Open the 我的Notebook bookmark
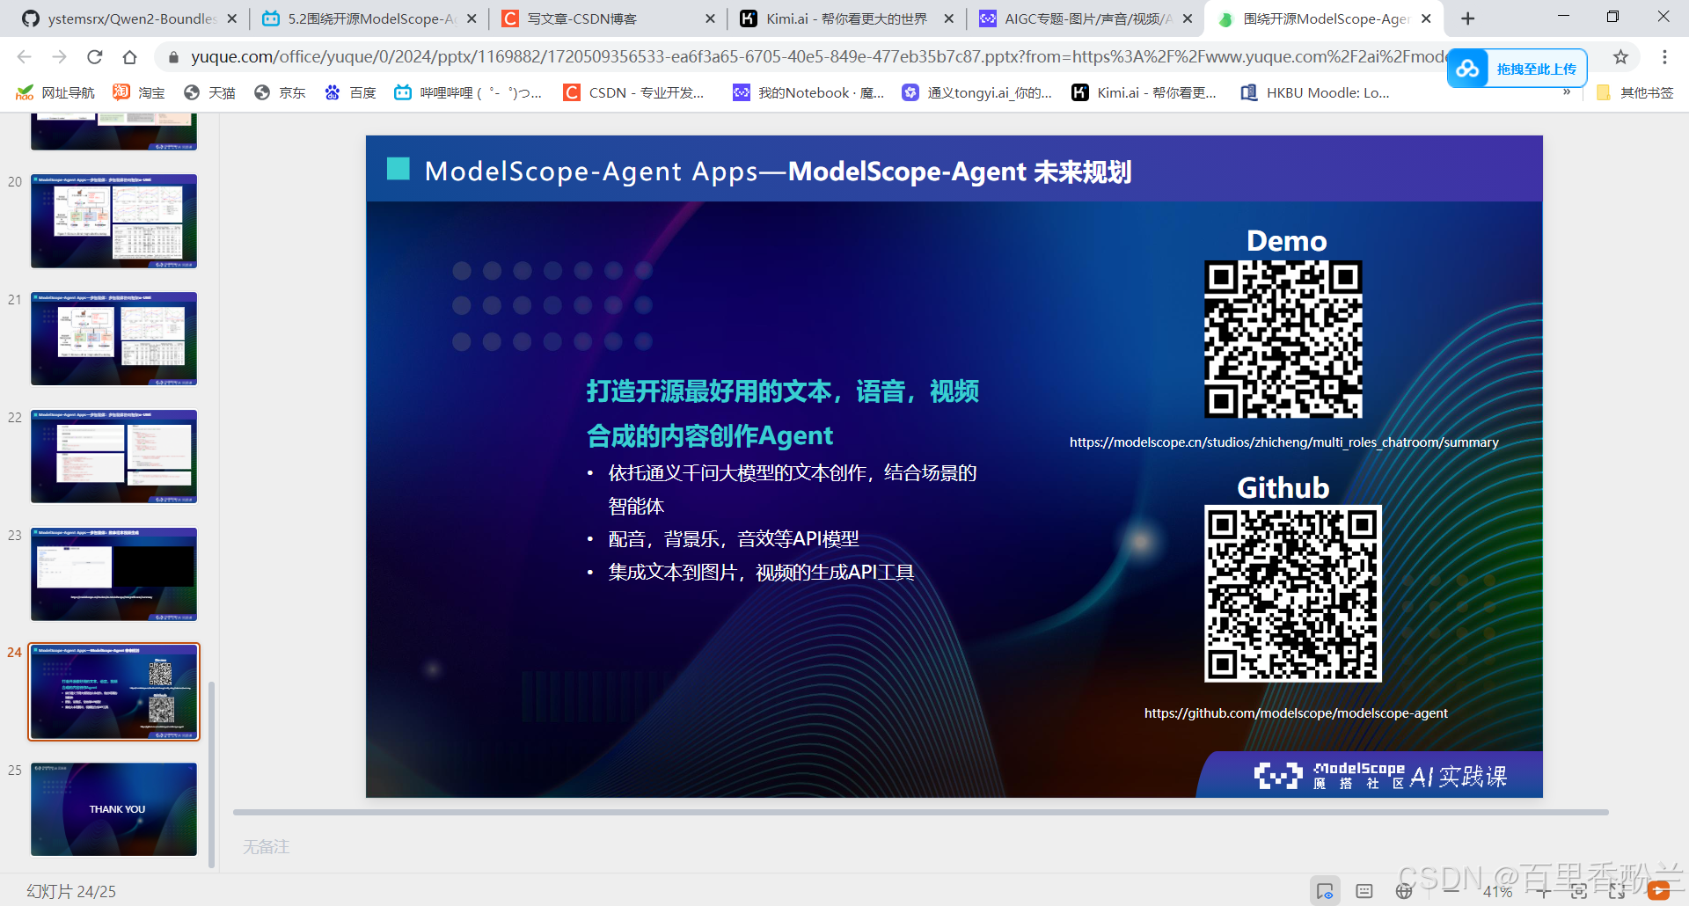 tap(809, 92)
